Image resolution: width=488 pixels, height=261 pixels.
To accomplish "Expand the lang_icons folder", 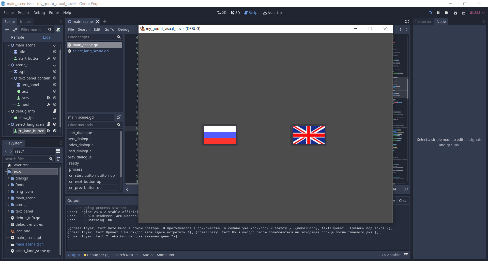I will pyautogui.click(x=9, y=191).
